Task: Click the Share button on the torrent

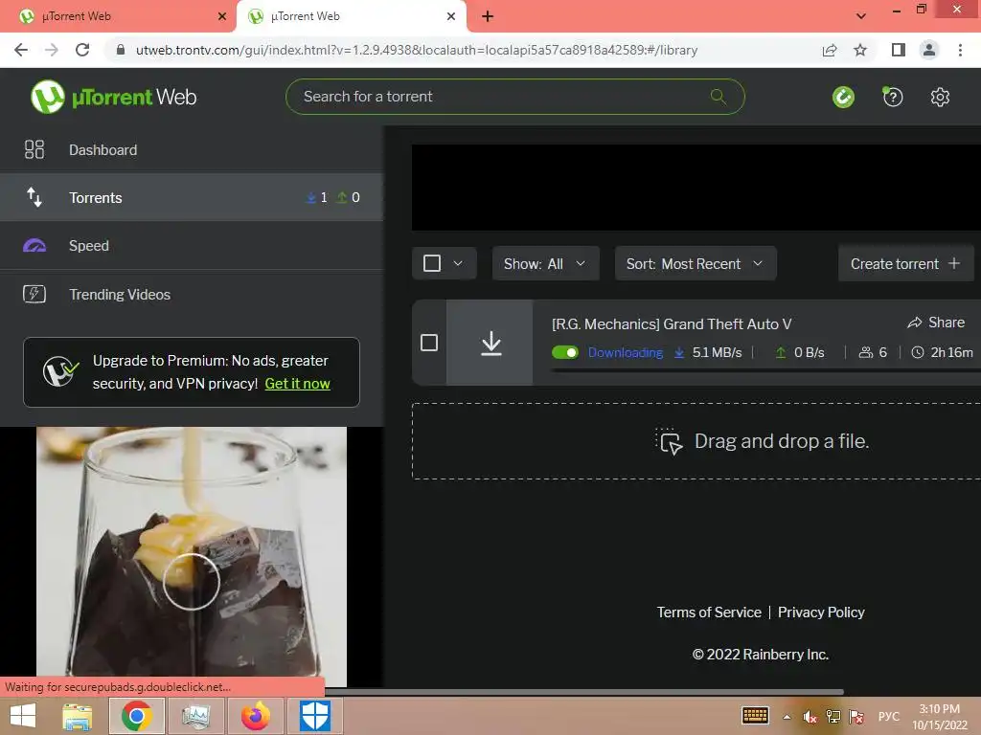Action: (936, 323)
